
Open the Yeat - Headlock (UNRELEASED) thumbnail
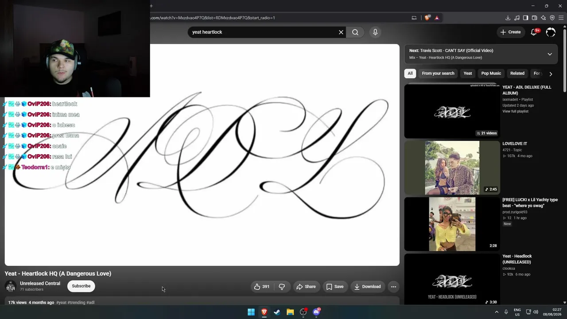[452, 279]
